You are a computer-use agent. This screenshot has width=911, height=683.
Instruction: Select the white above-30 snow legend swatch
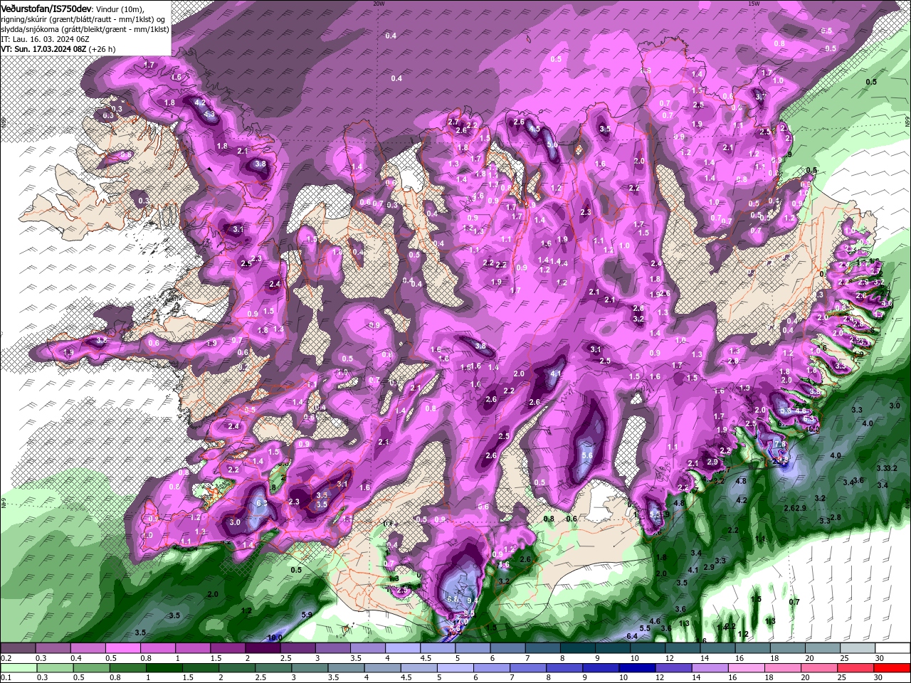pyautogui.click(x=892, y=649)
